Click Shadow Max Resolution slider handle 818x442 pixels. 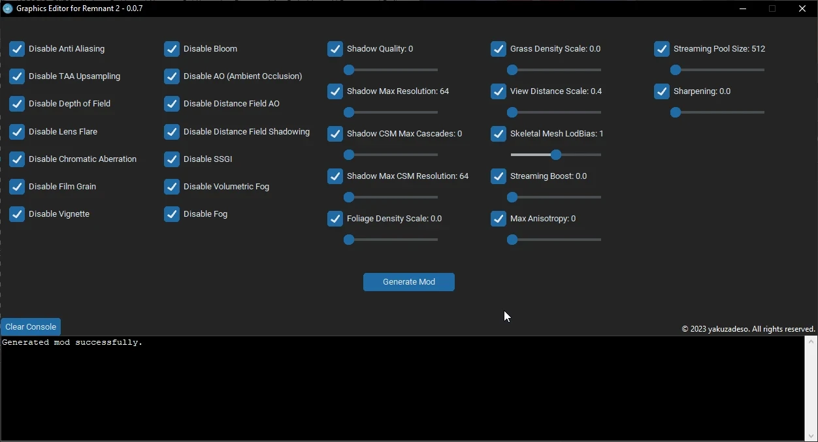(349, 112)
